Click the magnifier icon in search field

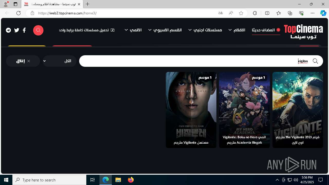pos(315,61)
